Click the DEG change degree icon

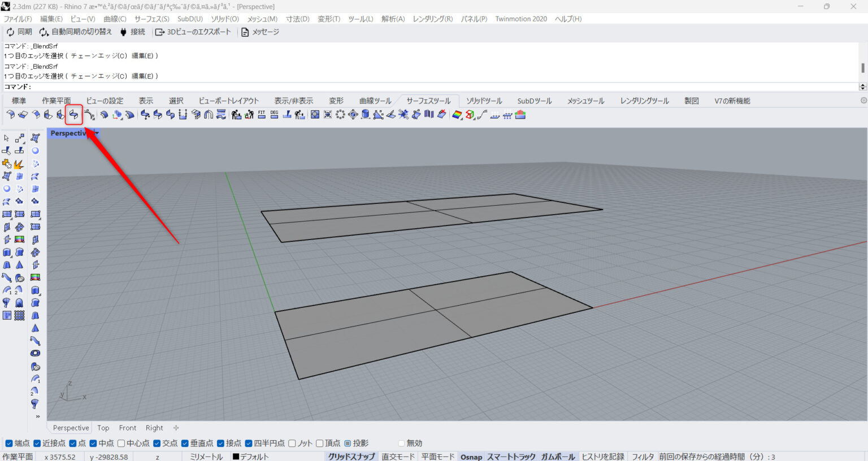coord(274,115)
